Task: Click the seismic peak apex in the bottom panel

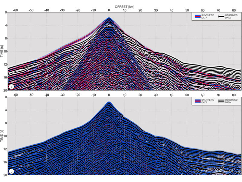Action: (x=109, y=103)
